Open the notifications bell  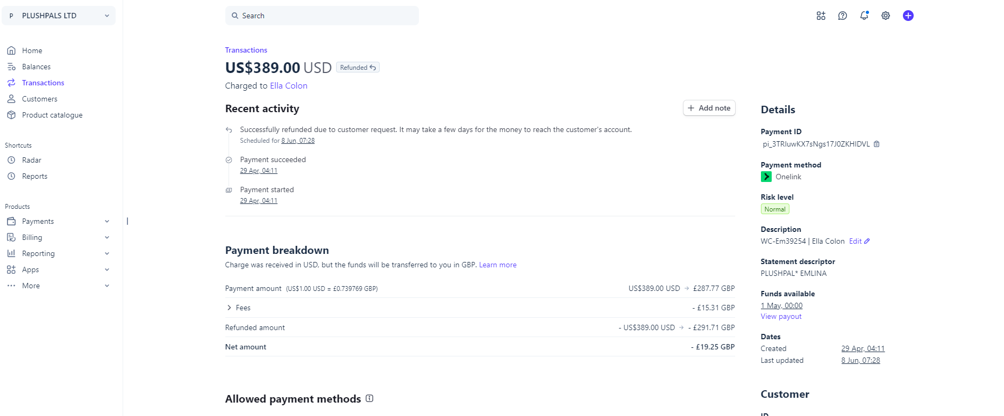(x=864, y=16)
